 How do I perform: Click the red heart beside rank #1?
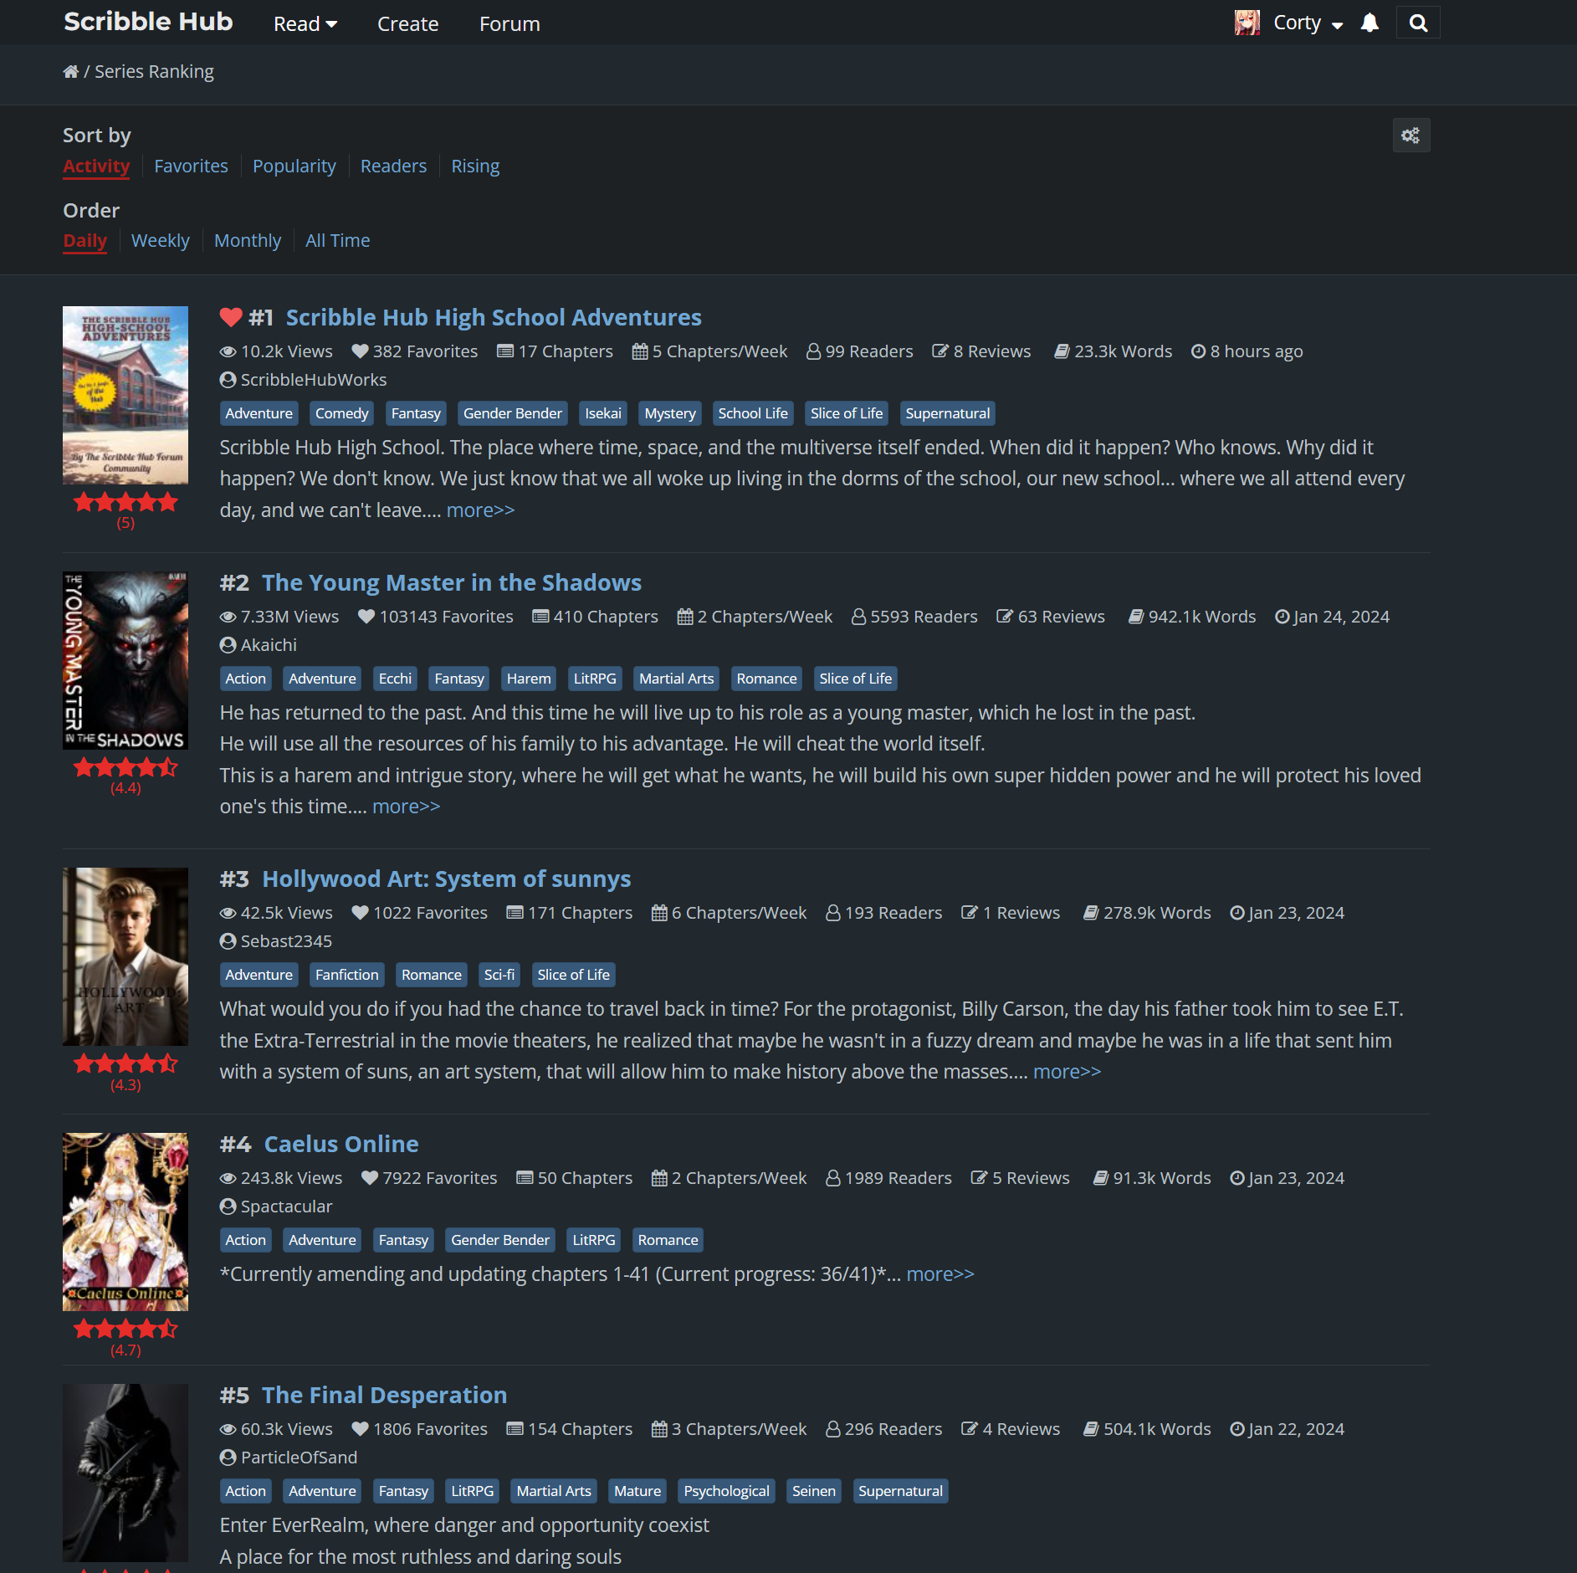pyautogui.click(x=231, y=318)
